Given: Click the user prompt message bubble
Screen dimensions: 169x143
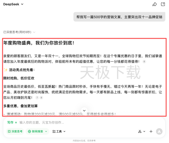Looking at the screenshot, I should pos(119,17).
